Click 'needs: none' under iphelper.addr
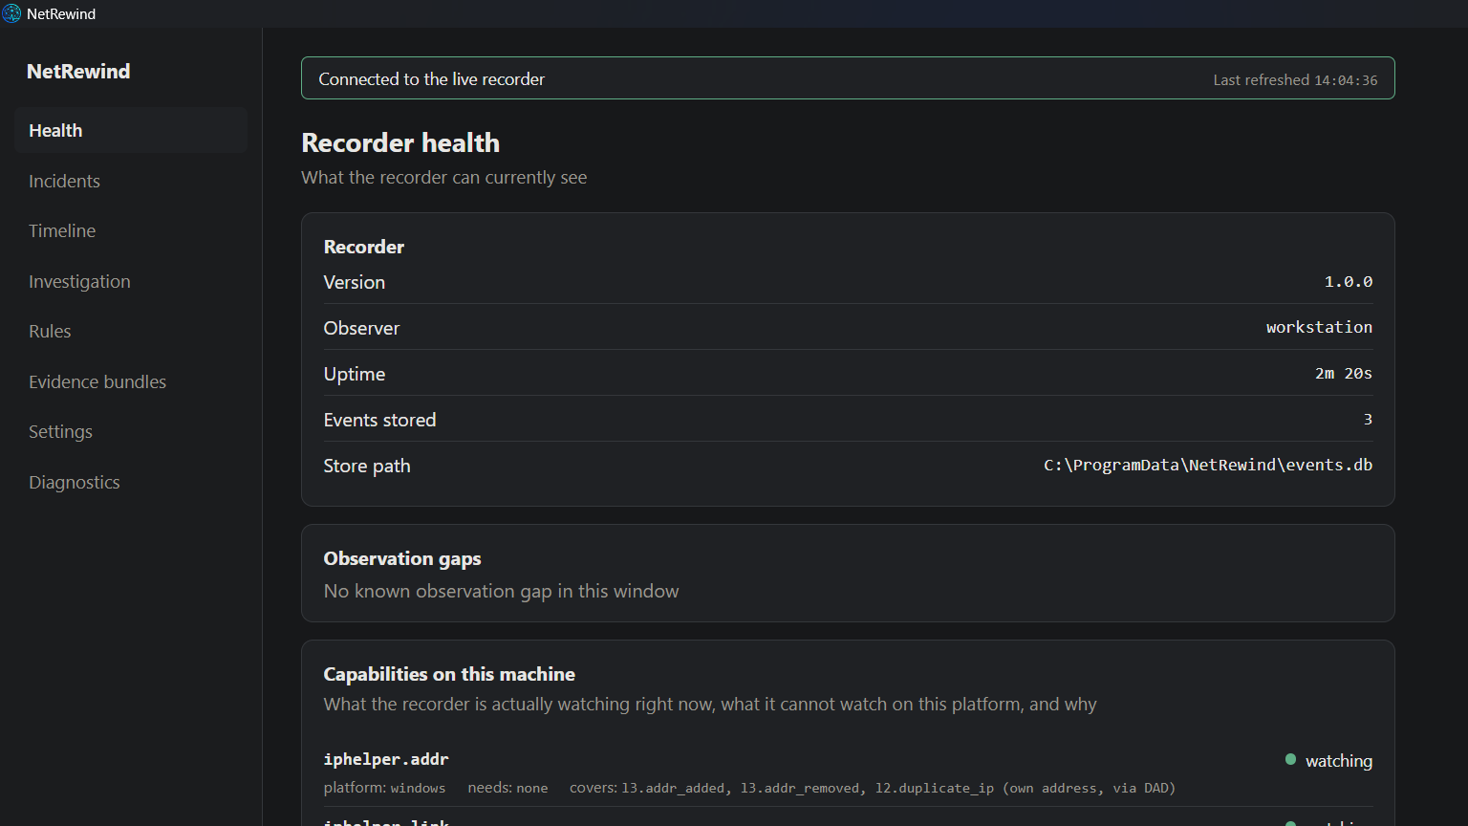 tap(507, 788)
